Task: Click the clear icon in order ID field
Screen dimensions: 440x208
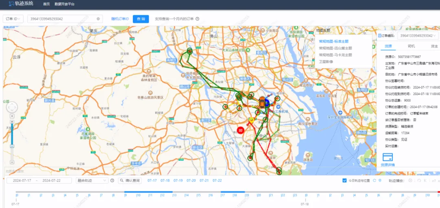Action: click(98, 19)
